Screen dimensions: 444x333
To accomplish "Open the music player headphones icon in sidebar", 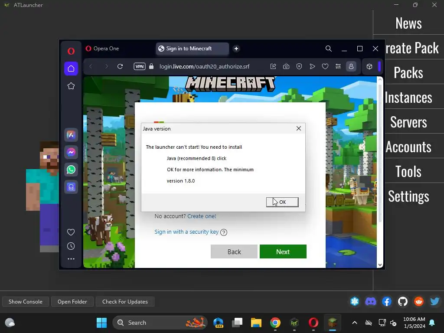I will pos(71,187).
